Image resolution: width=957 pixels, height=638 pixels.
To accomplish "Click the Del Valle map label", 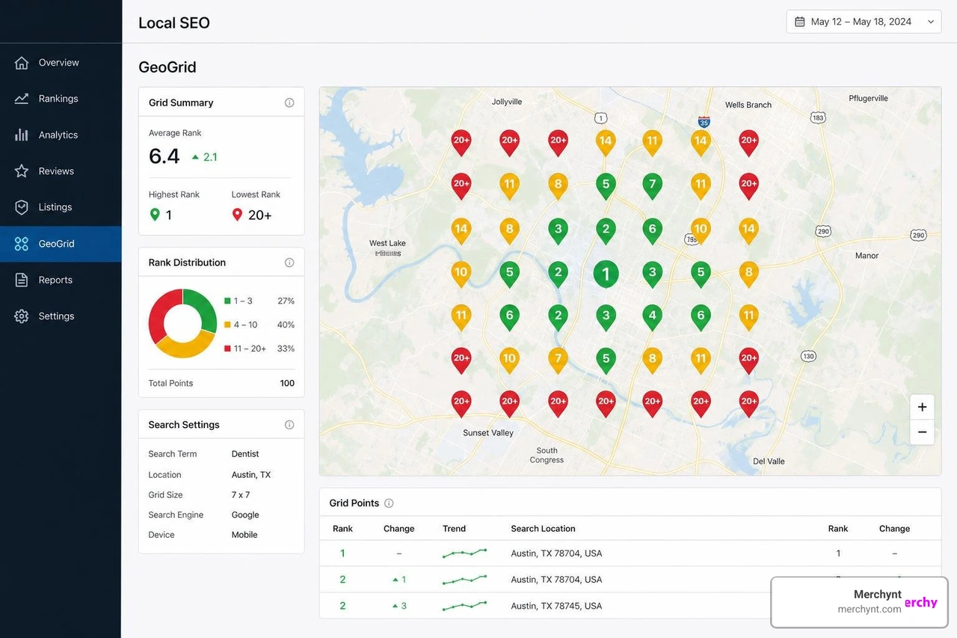I will [x=769, y=461].
